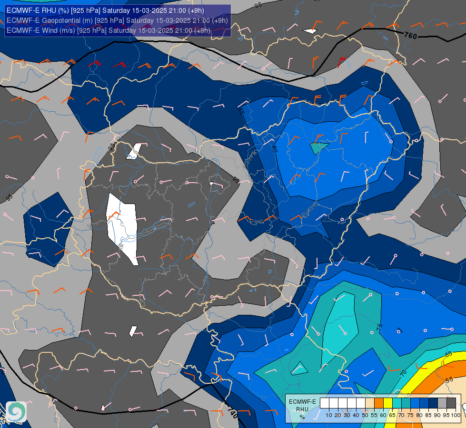Click the '80' humidity contour label

[275, 149]
